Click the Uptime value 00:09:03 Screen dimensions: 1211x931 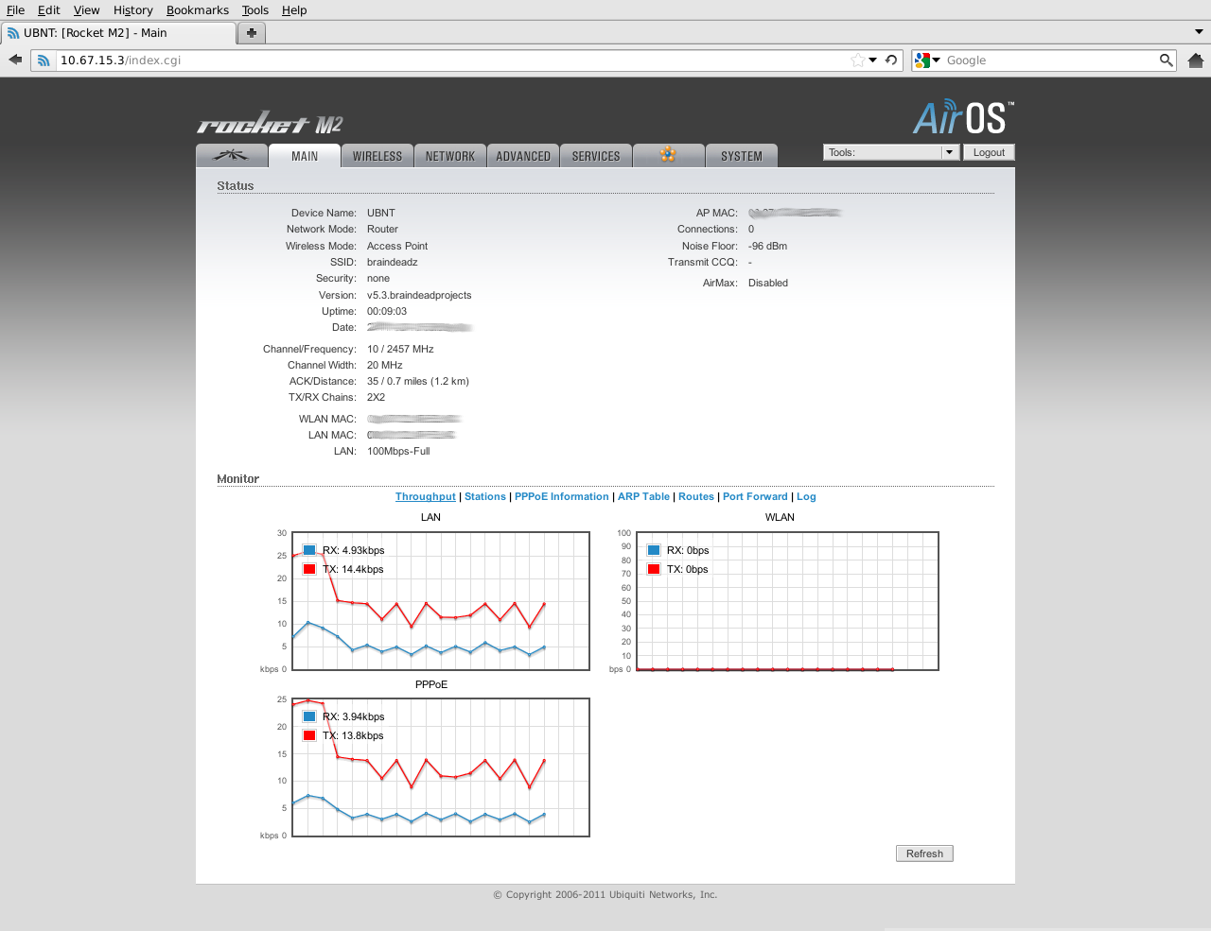(387, 311)
